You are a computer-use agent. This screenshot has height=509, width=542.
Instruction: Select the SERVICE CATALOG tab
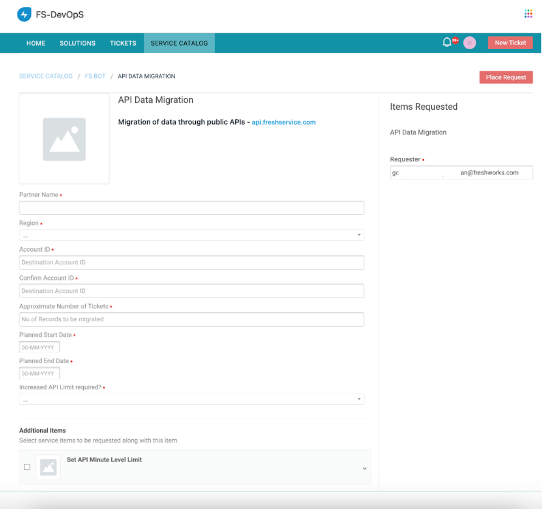click(x=179, y=43)
